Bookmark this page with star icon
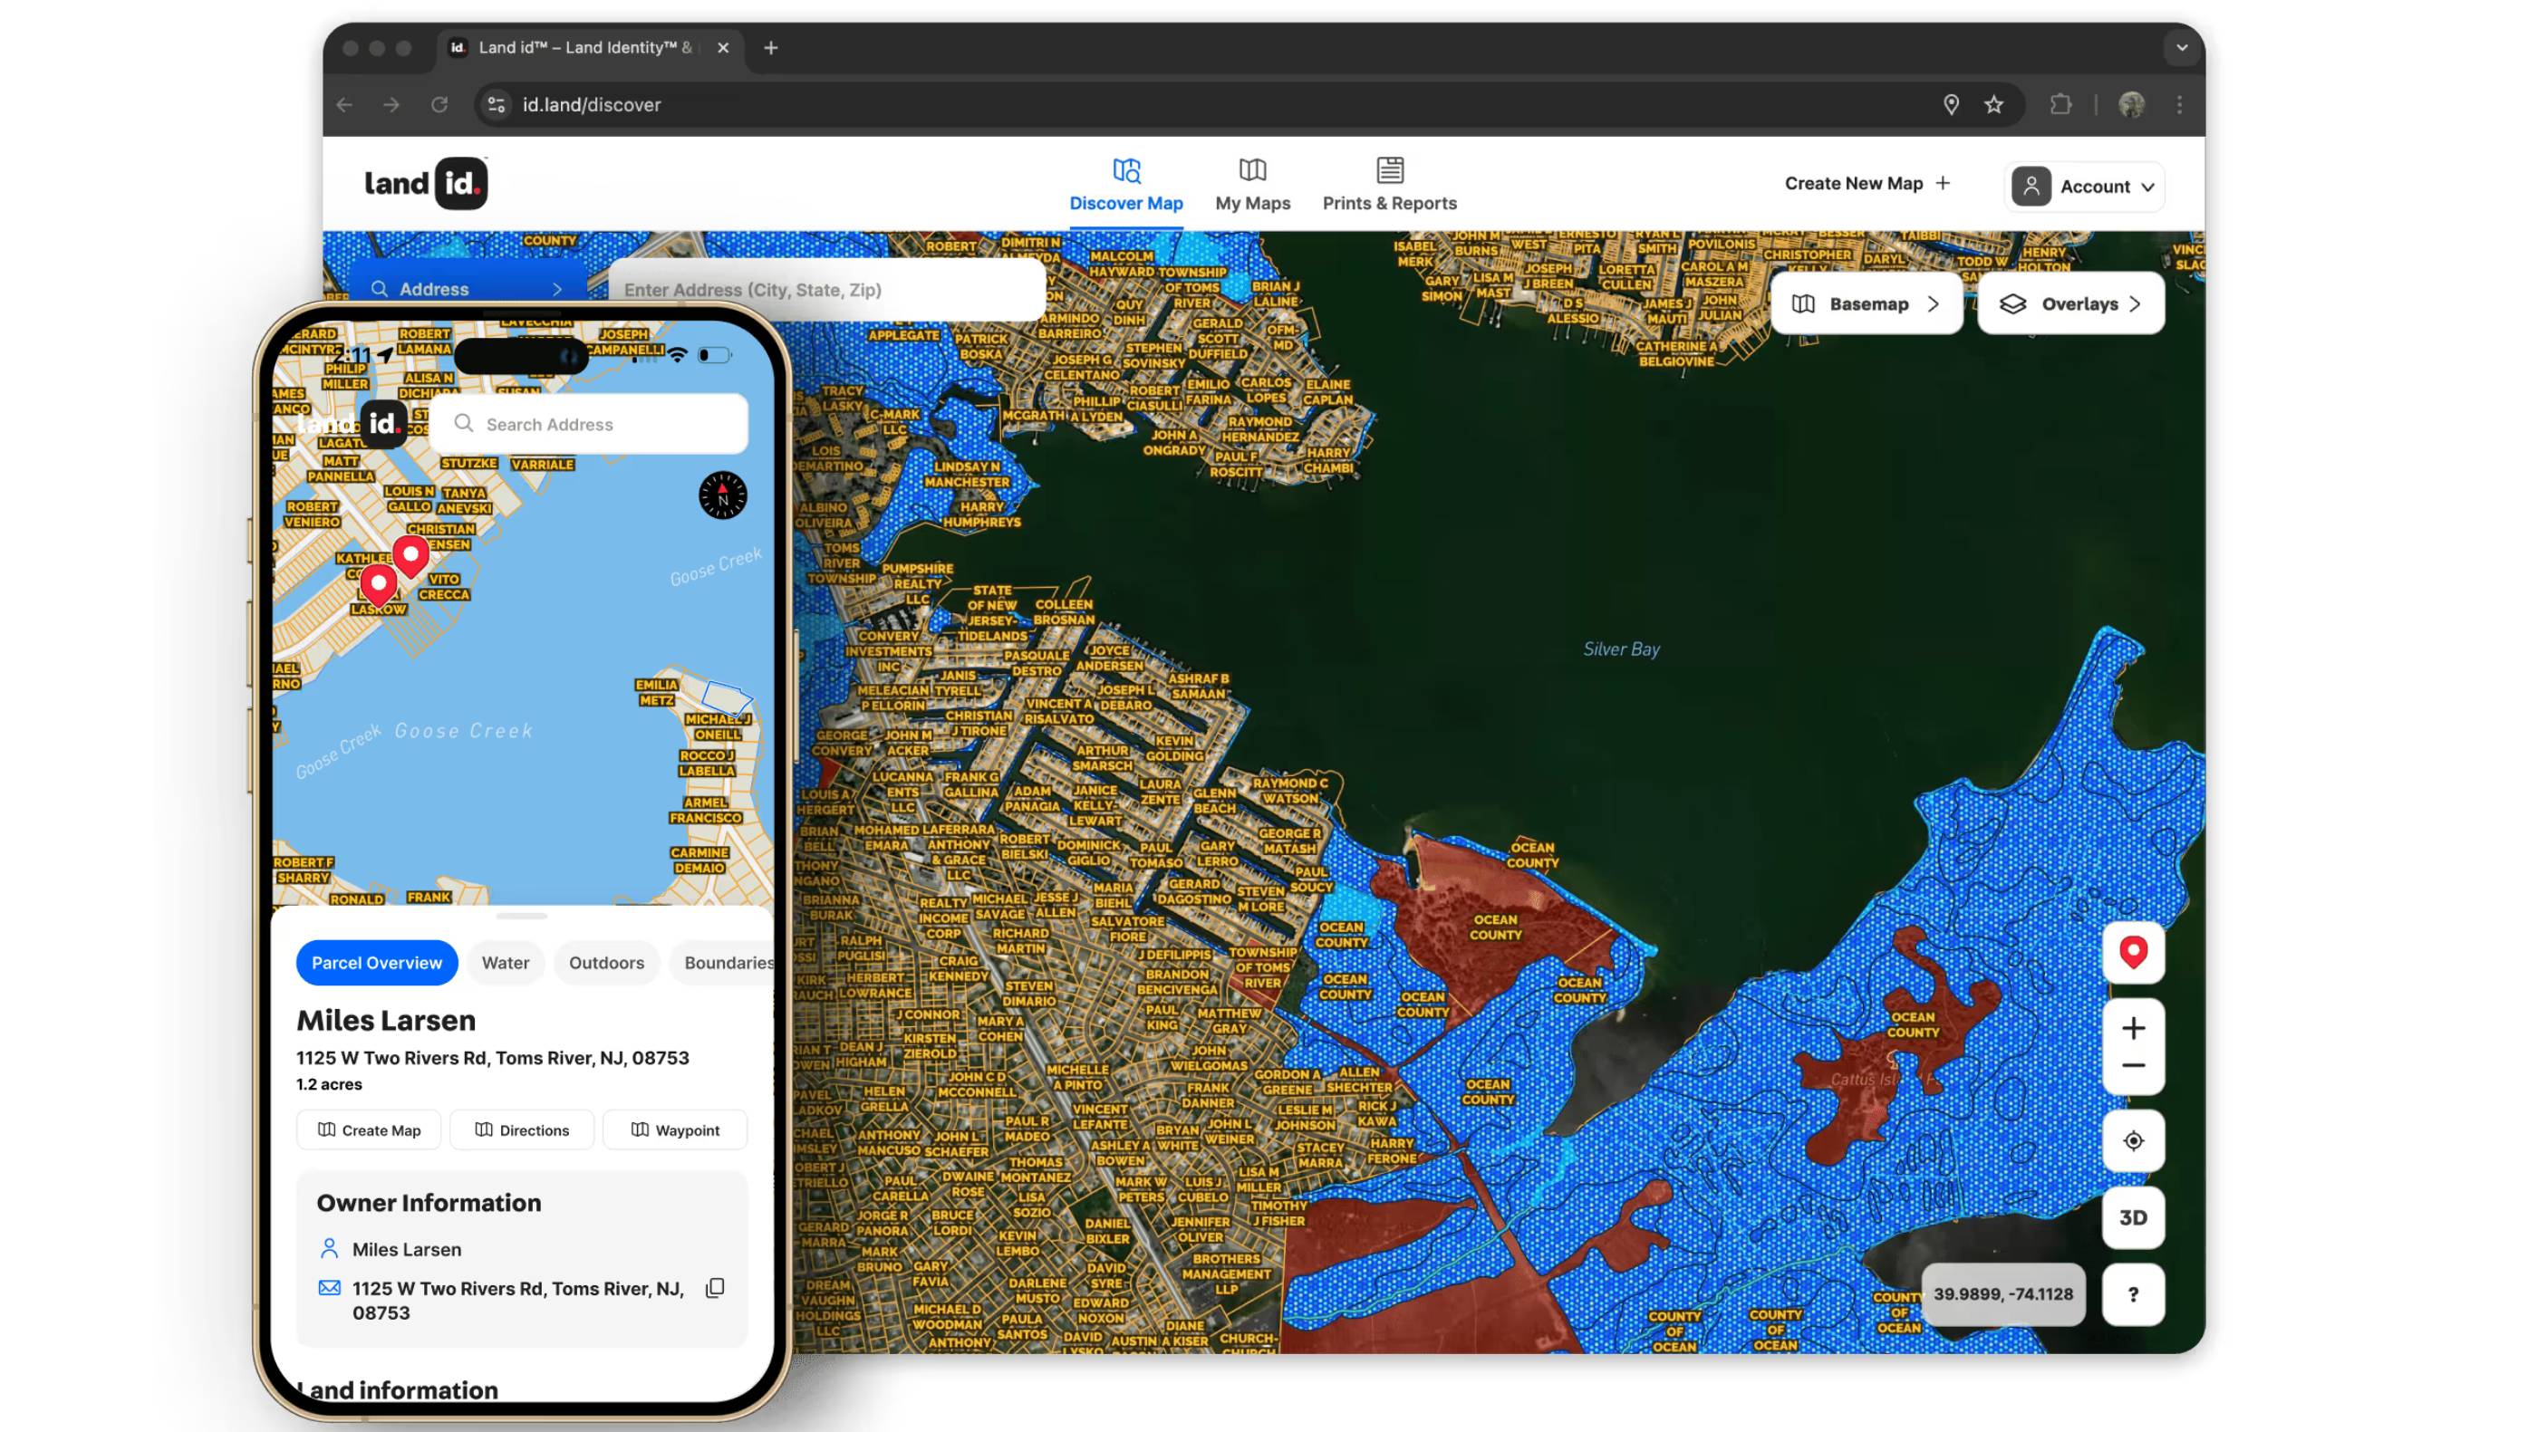Image resolution: width=2537 pixels, height=1432 pixels. pos(1993,104)
